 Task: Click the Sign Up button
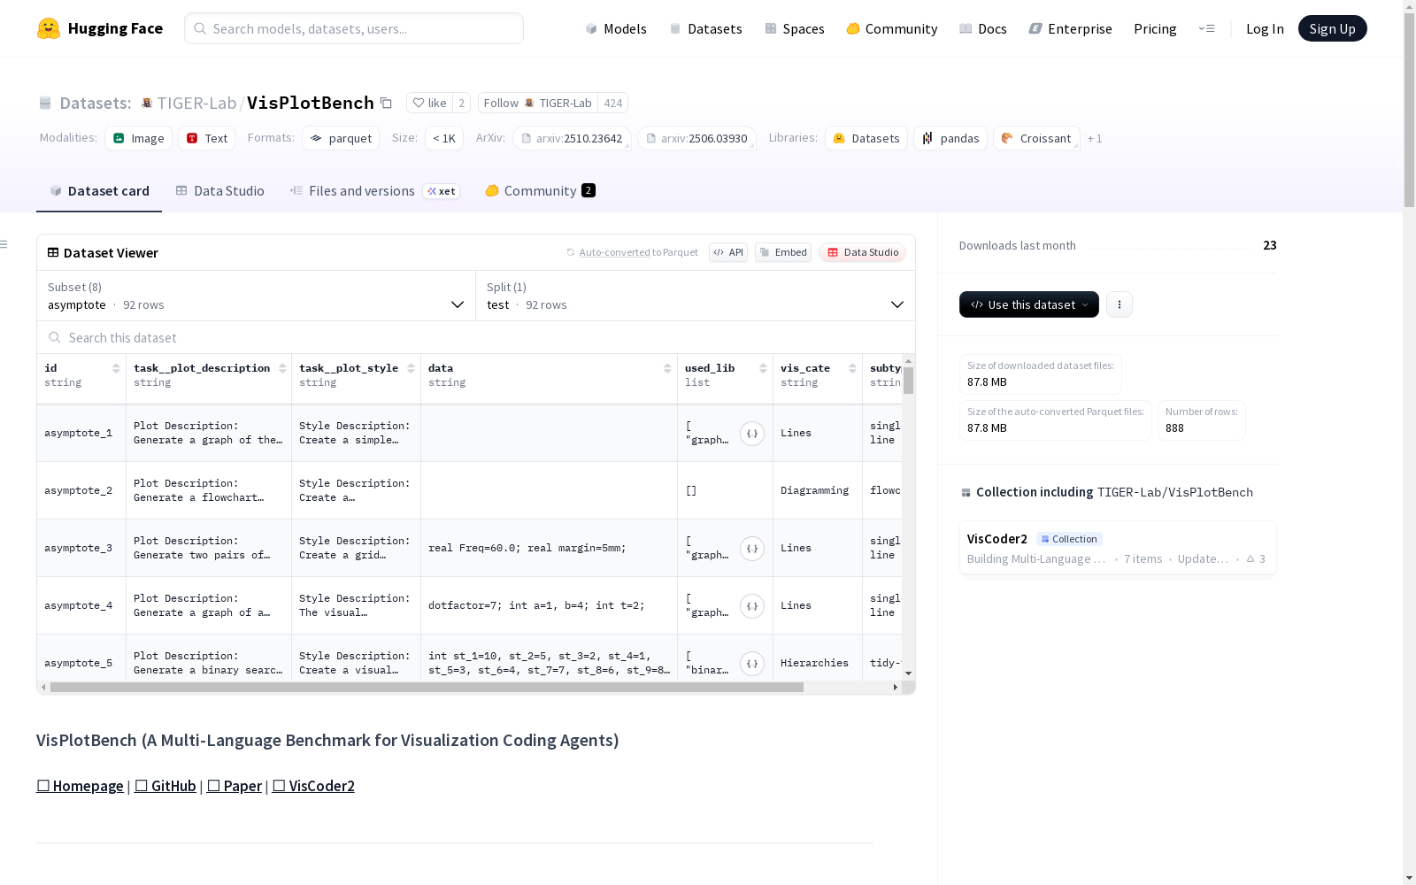click(x=1332, y=28)
